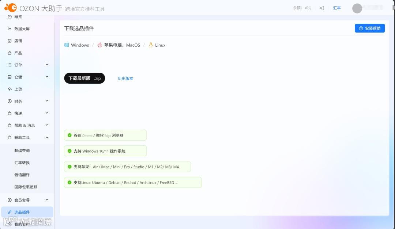Click the user avatar circle
The image size is (395, 229).
[x=357, y=8]
